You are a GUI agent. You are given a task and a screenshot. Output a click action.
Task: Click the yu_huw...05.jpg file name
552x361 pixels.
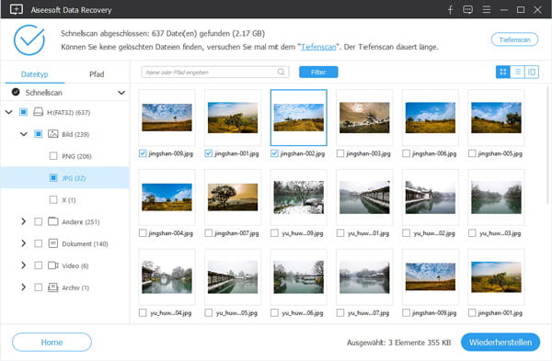coord(236,313)
